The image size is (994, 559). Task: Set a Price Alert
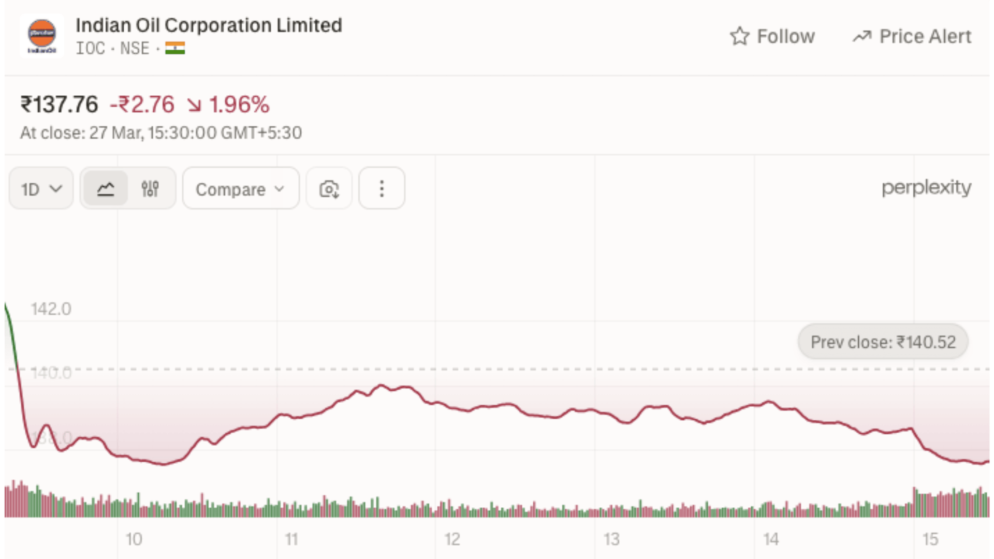tap(925, 36)
